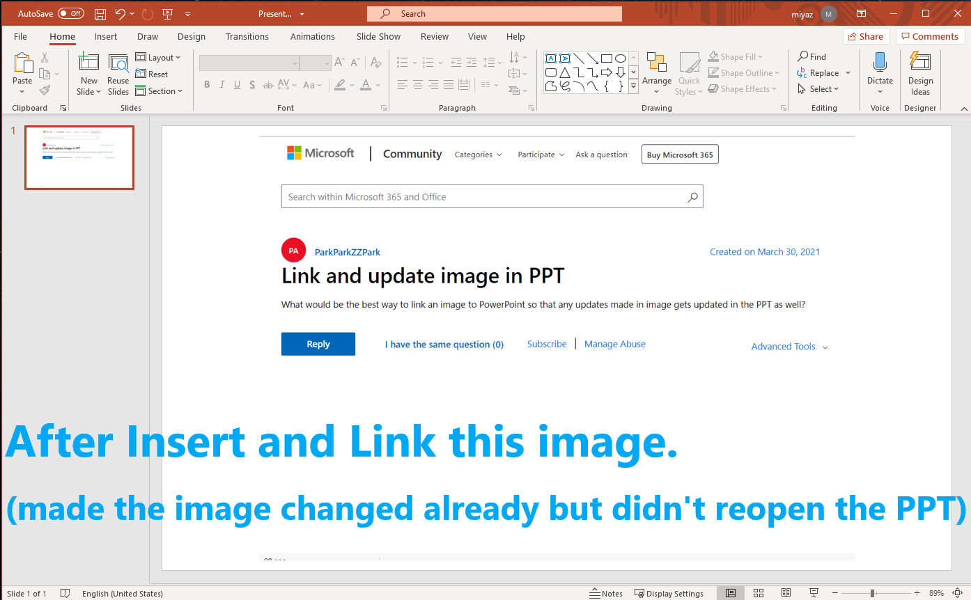Toggle Underline formatting

pos(238,85)
